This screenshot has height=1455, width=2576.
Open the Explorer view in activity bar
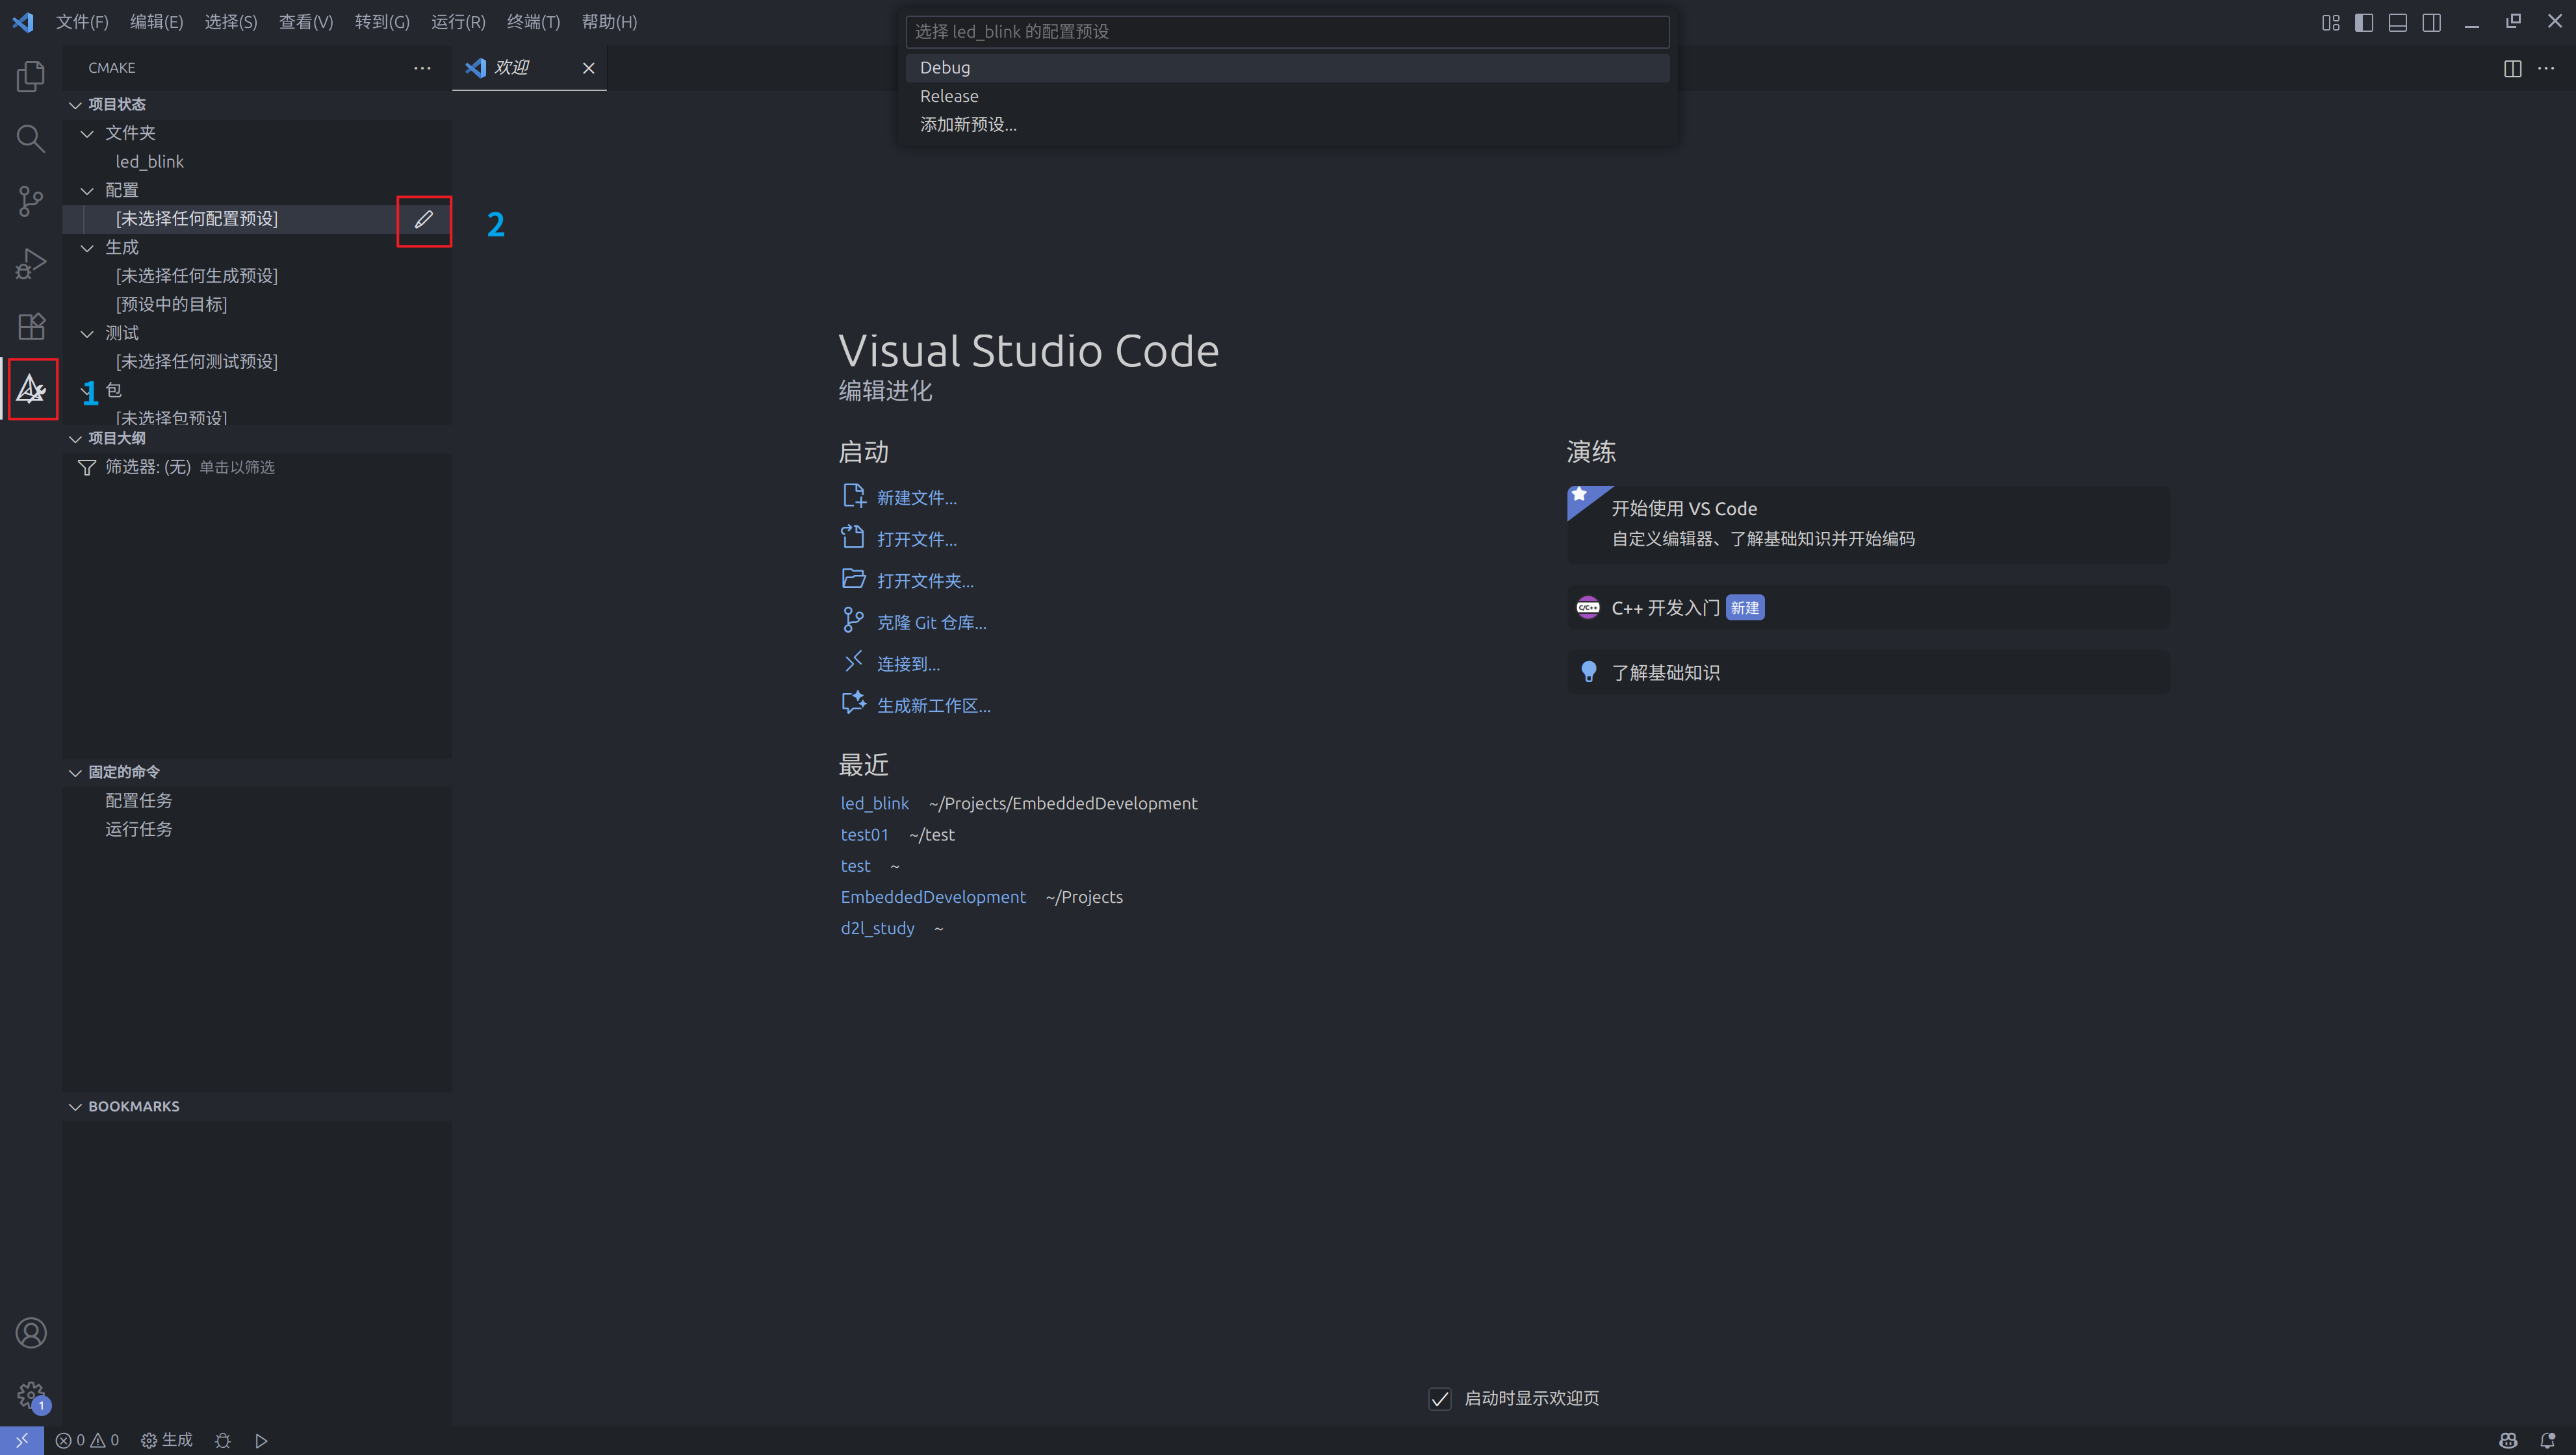tap(31, 76)
